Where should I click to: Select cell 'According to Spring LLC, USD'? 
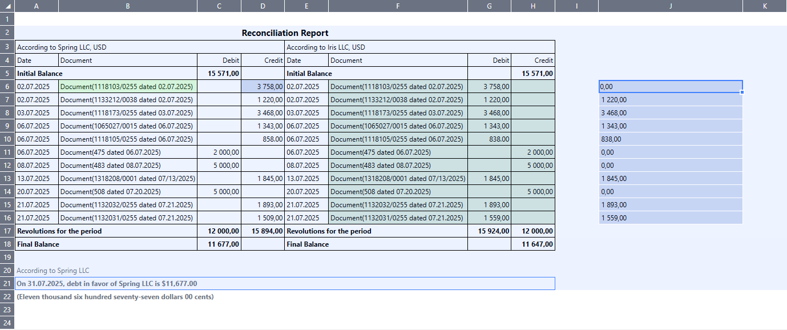150,47
